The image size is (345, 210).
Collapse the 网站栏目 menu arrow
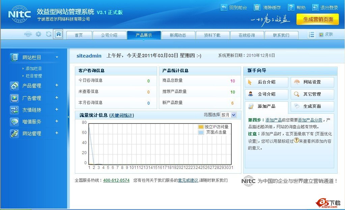tap(57, 57)
